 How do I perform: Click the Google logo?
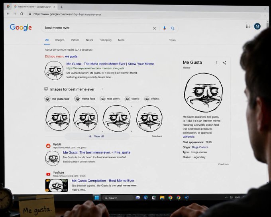[21, 28]
